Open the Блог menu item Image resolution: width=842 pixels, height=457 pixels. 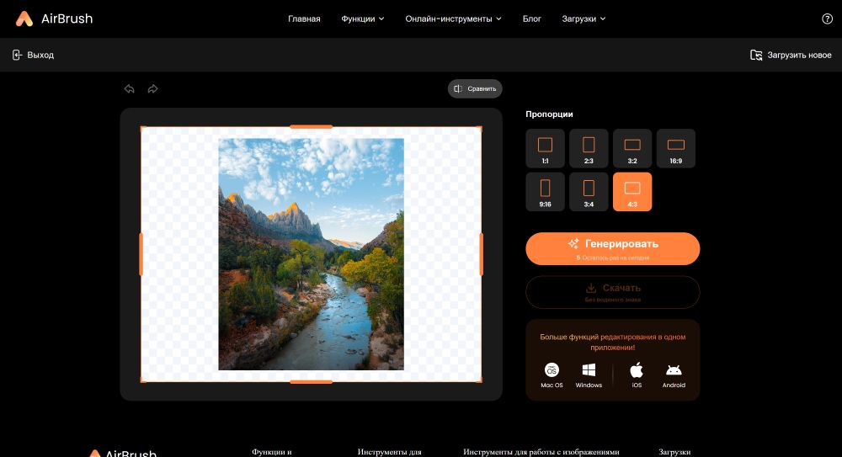point(532,19)
